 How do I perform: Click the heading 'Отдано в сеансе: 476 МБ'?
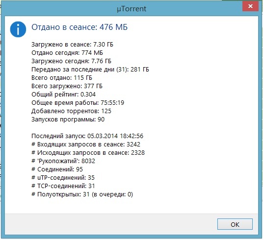click(79, 27)
